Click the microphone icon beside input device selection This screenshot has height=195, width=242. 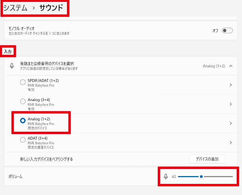(x=12, y=66)
